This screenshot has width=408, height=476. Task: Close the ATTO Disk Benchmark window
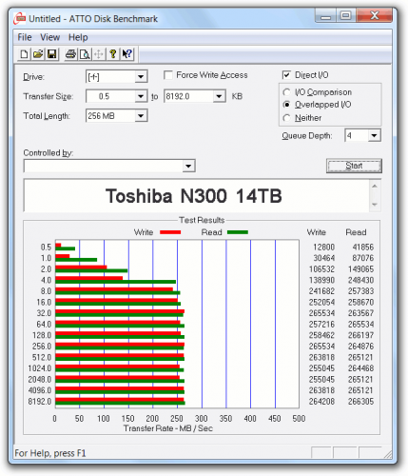pos(374,15)
